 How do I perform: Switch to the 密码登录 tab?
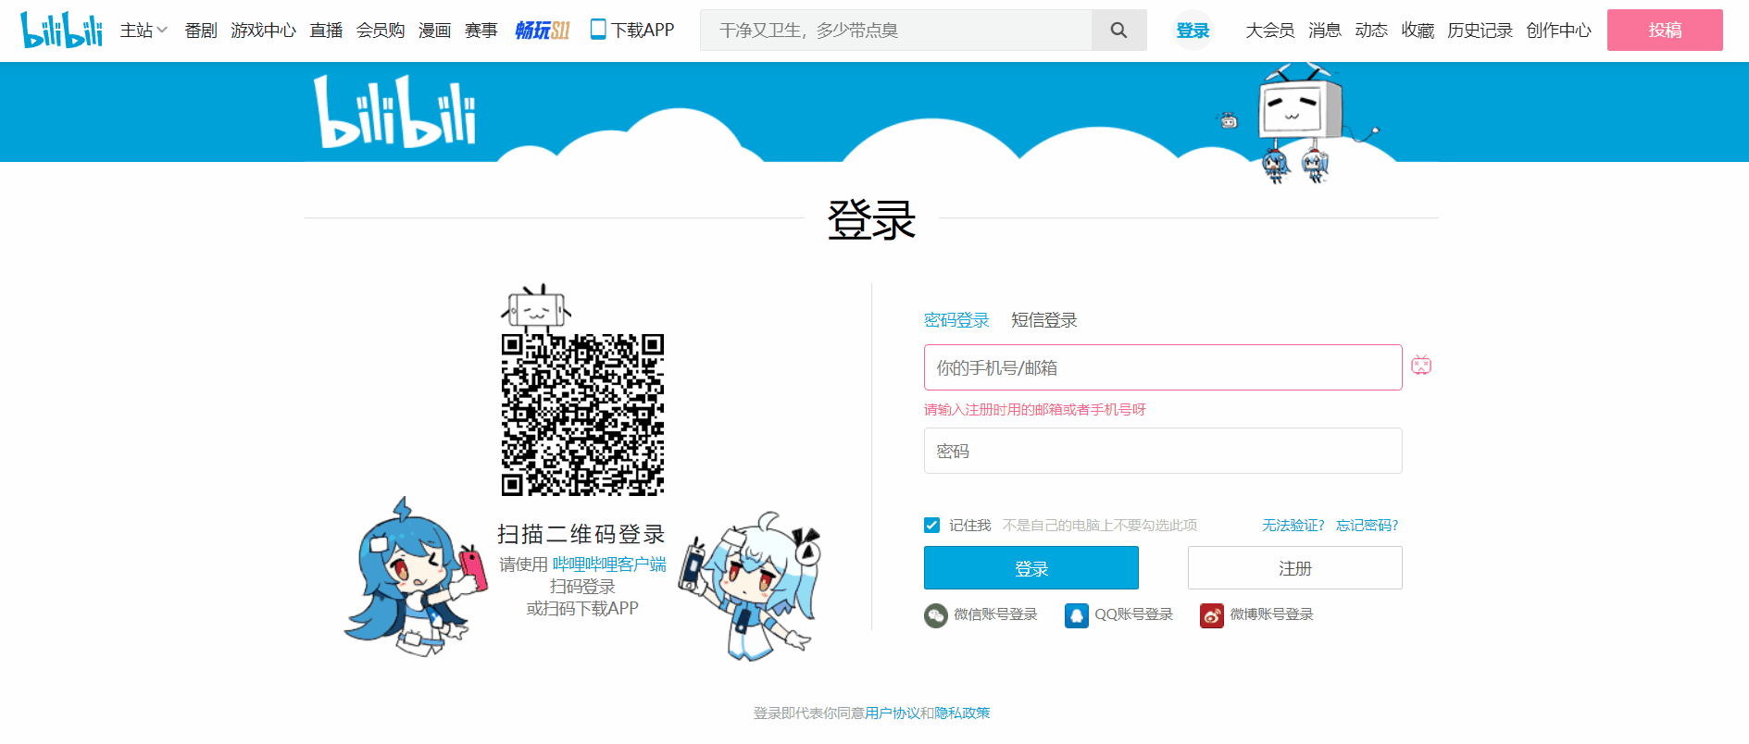click(x=956, y=320)
